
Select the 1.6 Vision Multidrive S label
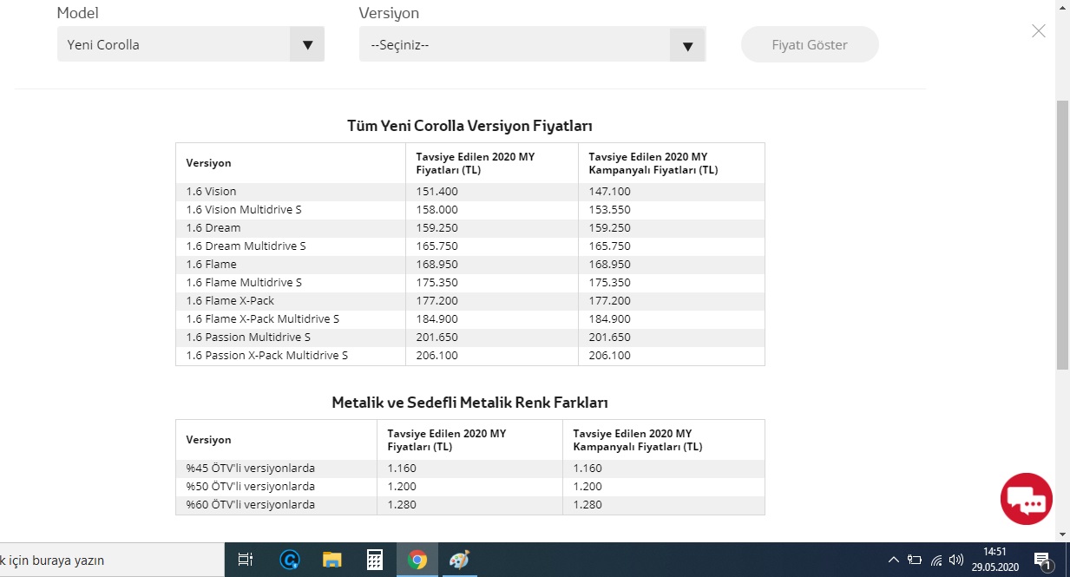244,210
